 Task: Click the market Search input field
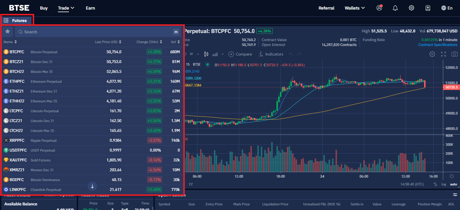pos(96,32)
